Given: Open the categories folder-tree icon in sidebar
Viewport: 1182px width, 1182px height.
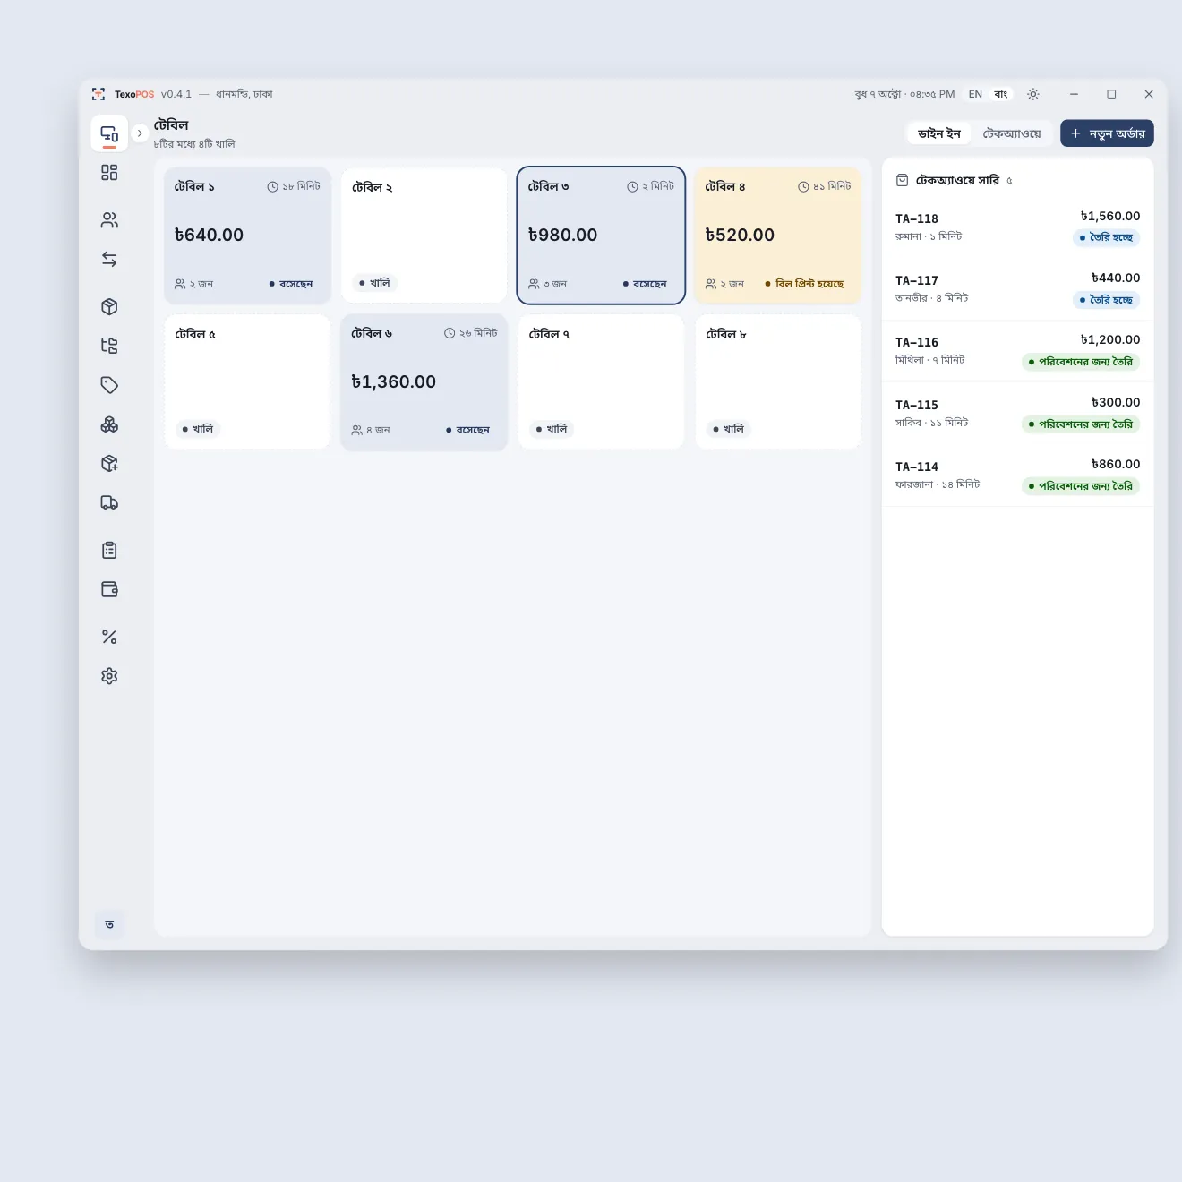Looking at the screenshot, I should 109,346.
